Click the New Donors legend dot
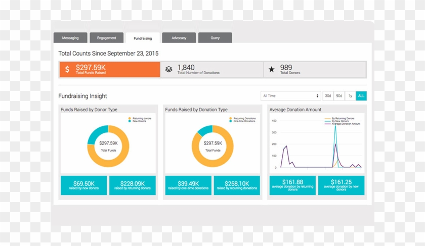Image resolution: width=425 pixels, height=246 pixels. 130,121
